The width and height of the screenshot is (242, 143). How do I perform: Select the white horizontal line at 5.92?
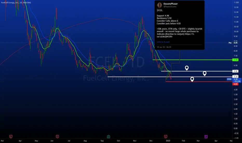[197, 71]
